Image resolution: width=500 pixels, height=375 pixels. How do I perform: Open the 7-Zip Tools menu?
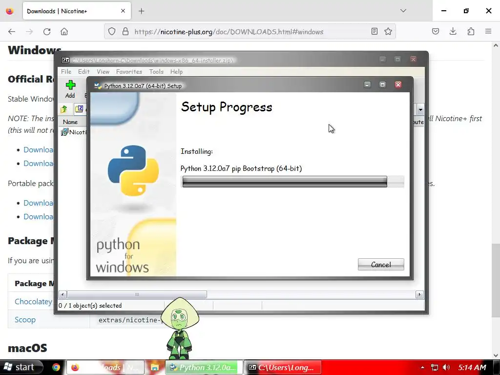(x=156, y=72)
